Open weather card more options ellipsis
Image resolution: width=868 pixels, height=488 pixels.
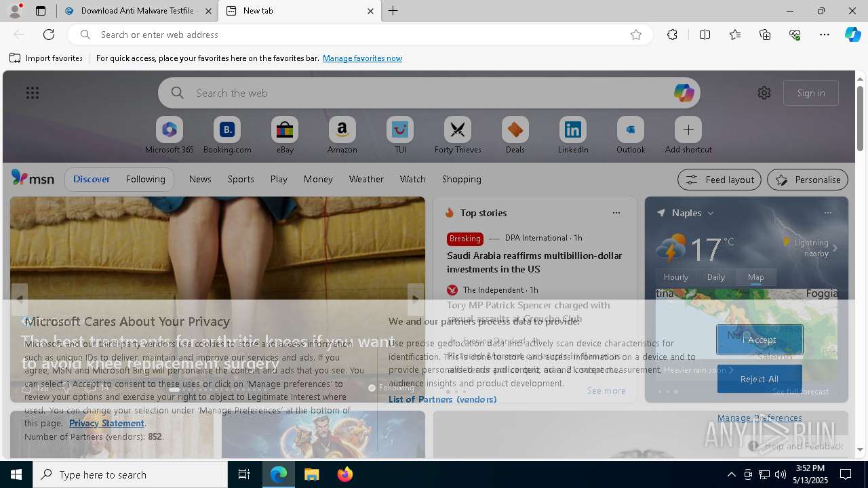click(x=828, y=213)
